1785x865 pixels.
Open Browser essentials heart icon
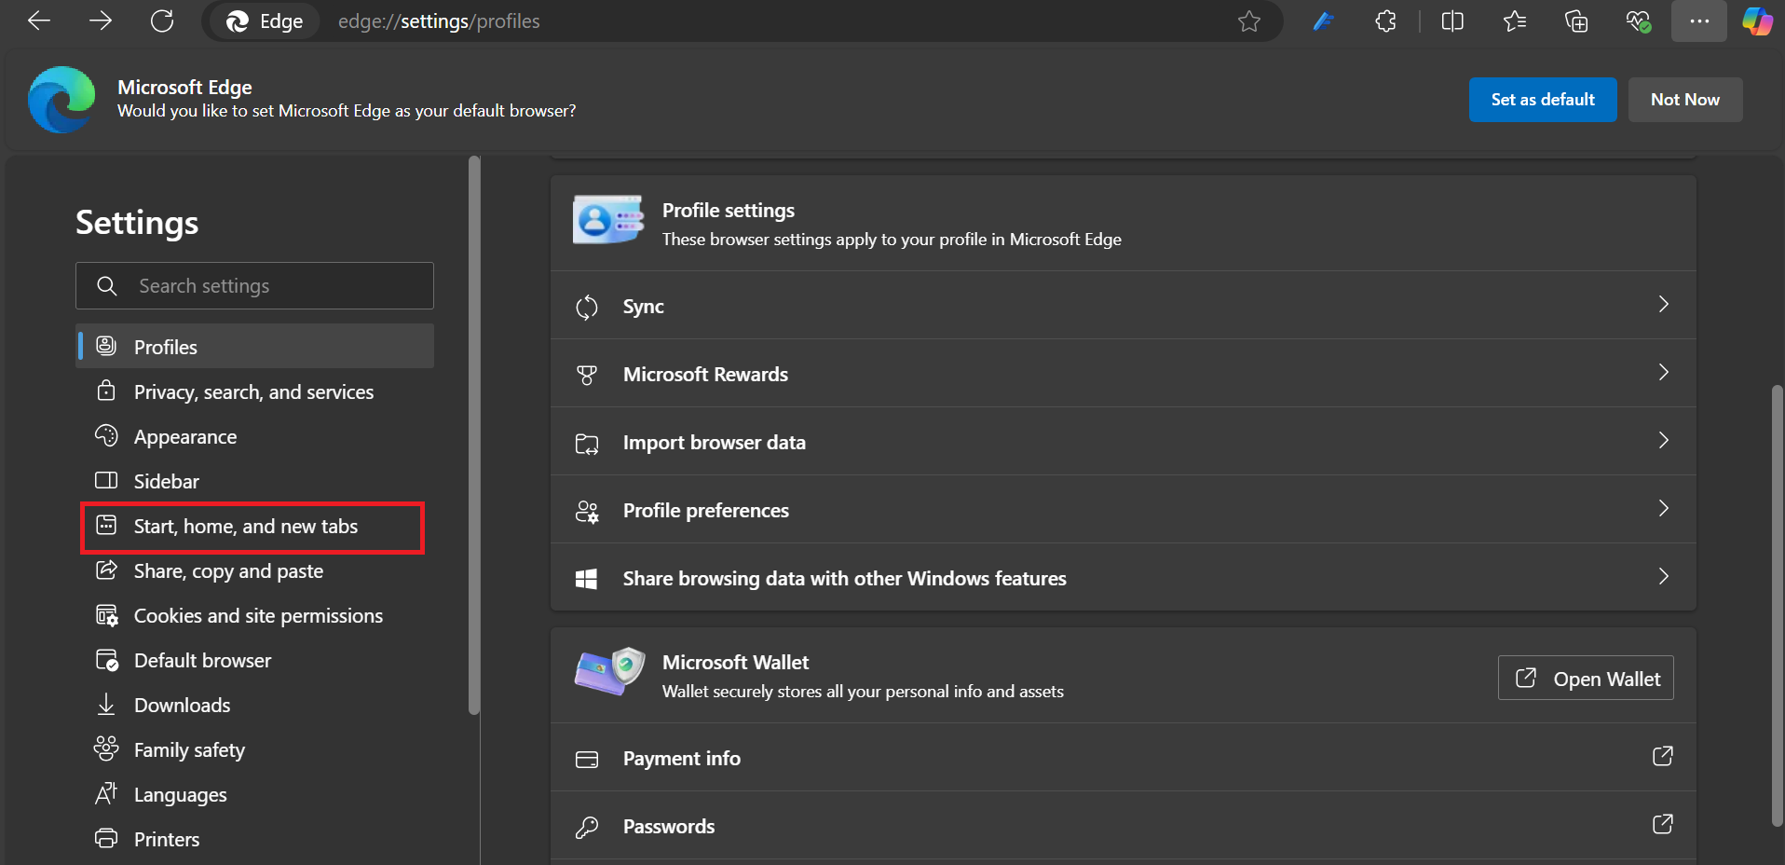[x=1639, y=21]
